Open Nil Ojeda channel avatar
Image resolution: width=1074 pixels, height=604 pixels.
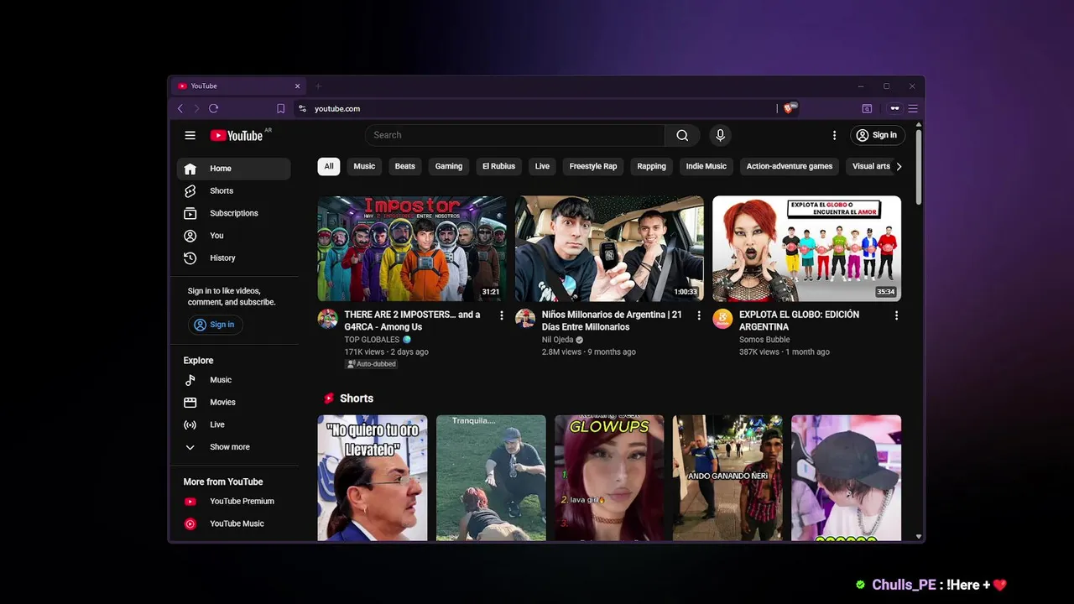[525, 319]
